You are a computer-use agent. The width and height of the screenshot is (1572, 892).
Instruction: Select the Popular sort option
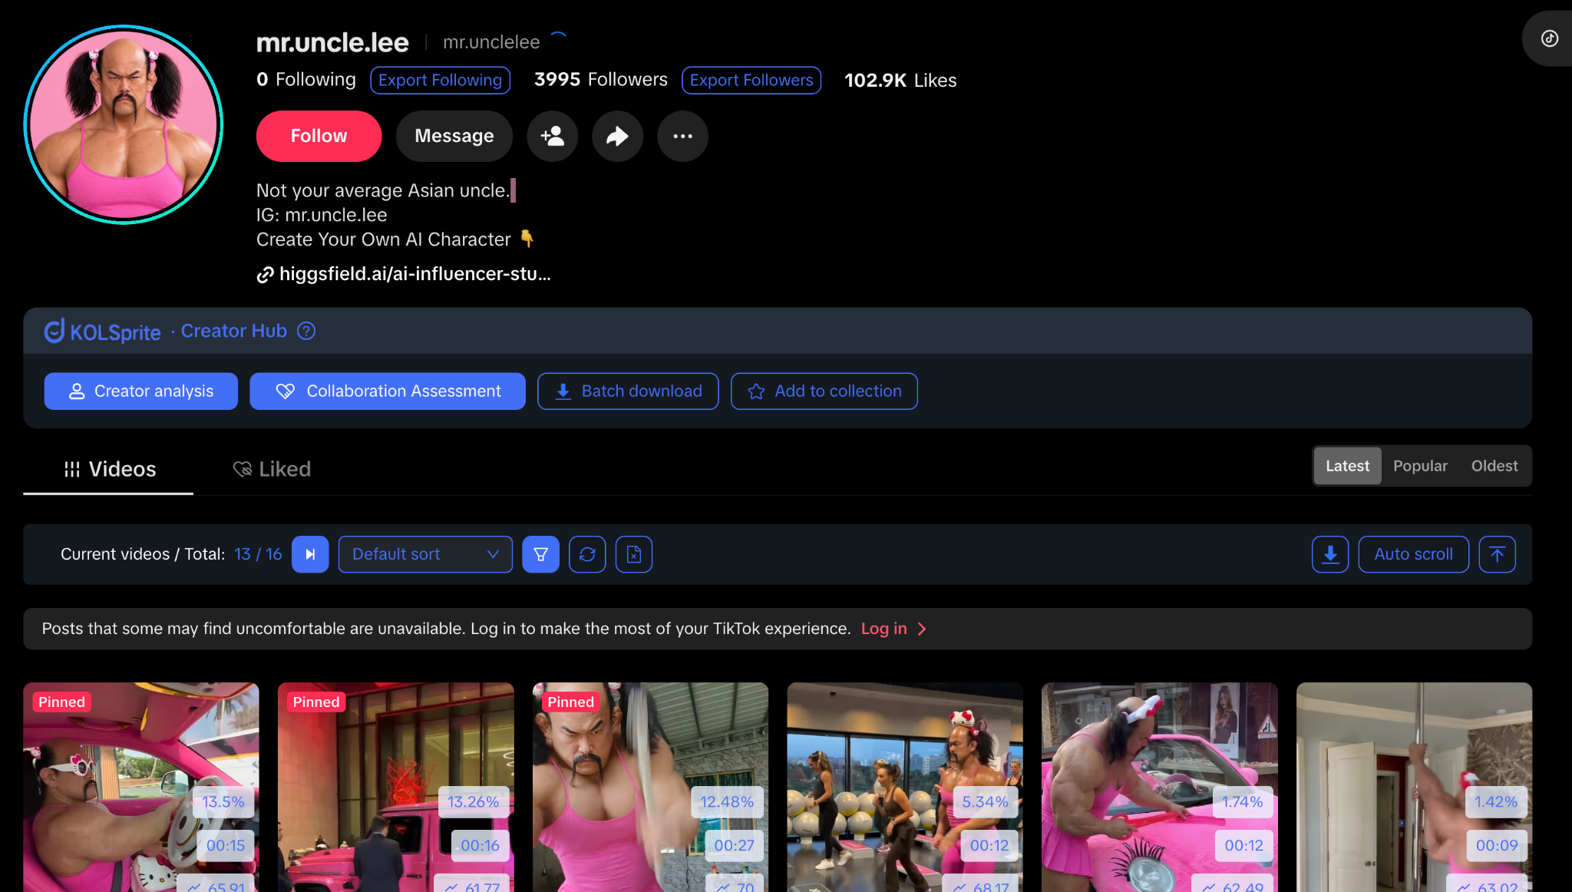click(x=1420, y=466)
